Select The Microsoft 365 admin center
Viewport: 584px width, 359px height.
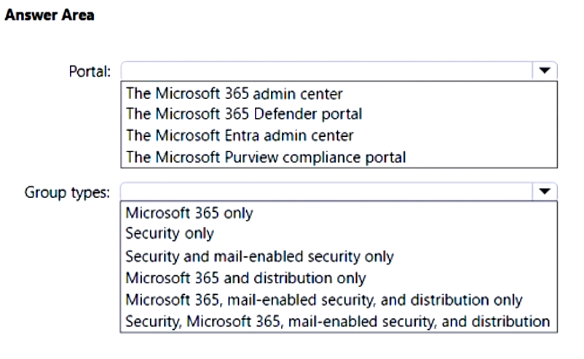pos(234,93)
